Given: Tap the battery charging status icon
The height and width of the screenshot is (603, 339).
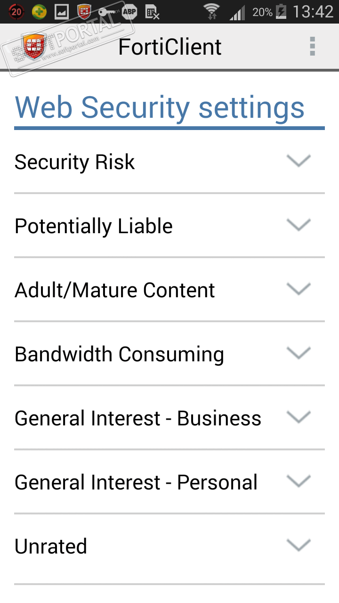Looking at the screenshot, I should point(281,12).
